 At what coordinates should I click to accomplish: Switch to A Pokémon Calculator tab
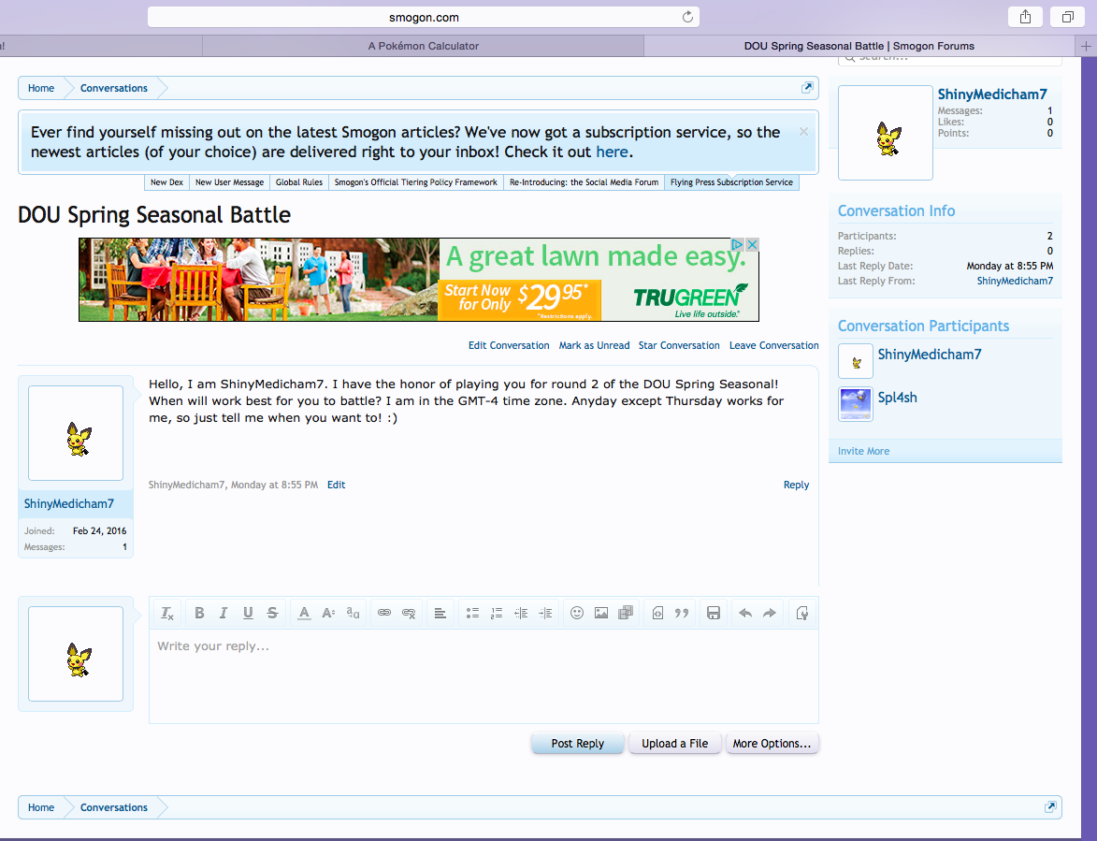pos(423,46)
